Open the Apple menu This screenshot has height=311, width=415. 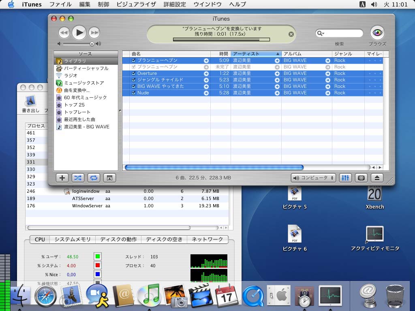(11, 4)
